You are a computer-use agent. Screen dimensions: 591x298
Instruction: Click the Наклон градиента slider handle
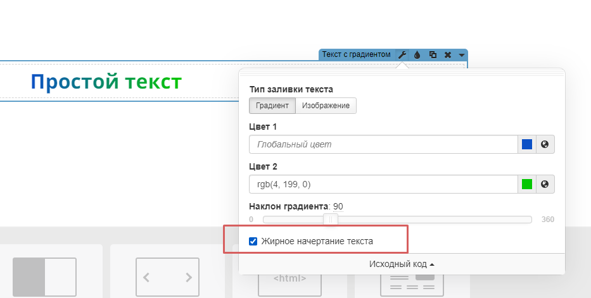tap(330, 220)
